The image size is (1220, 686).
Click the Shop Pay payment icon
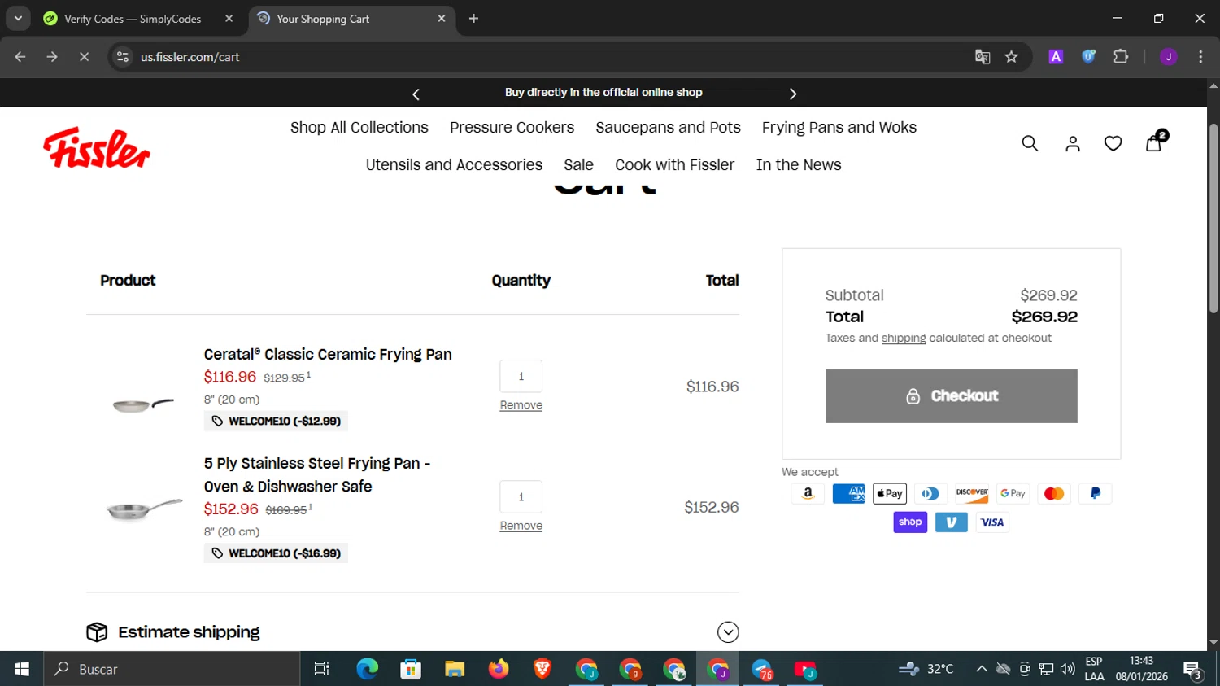(910, 522)
